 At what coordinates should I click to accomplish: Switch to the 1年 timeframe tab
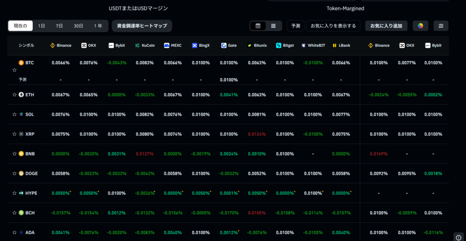pos(98,26)
